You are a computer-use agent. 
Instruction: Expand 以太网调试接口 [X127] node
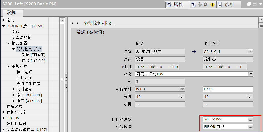click(3, 129)
